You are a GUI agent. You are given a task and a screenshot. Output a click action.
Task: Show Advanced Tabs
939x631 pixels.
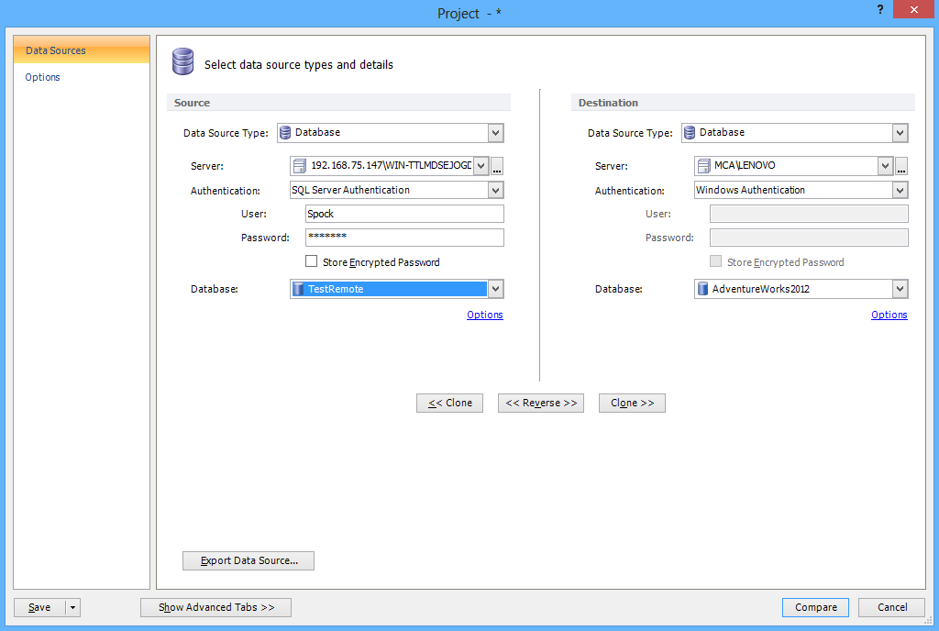coord(216,608)
